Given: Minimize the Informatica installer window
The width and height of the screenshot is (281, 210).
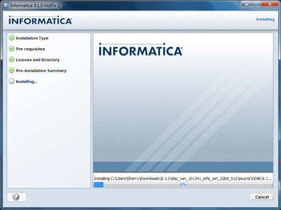Looking at the screenshot, I should coord(246,4).
